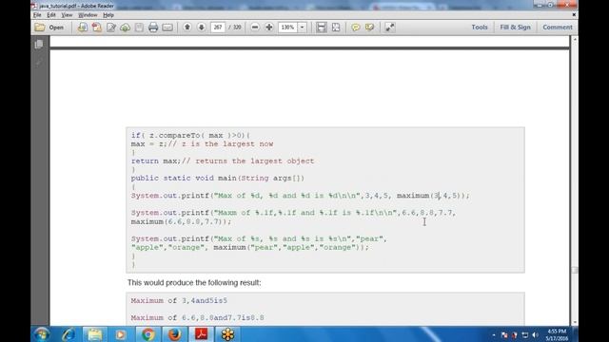Click code line 'public static void main(String args[])'
This screenshot has height=342, width=609.
pyautogui.click(x=218, y=178)
